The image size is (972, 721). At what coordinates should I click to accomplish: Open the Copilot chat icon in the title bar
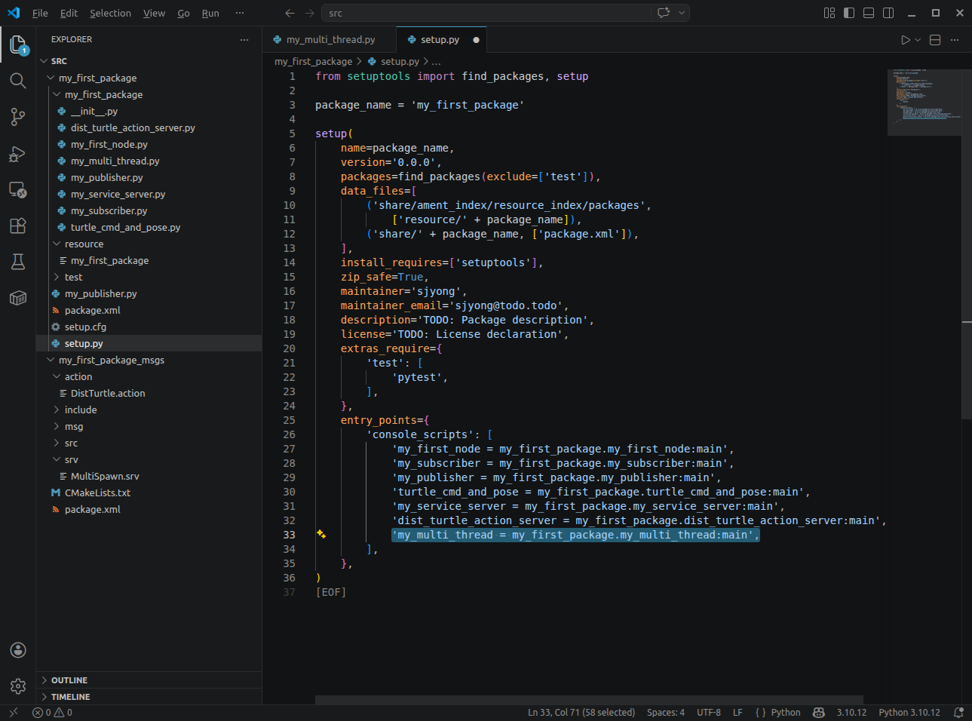click(x=664, y=13)
